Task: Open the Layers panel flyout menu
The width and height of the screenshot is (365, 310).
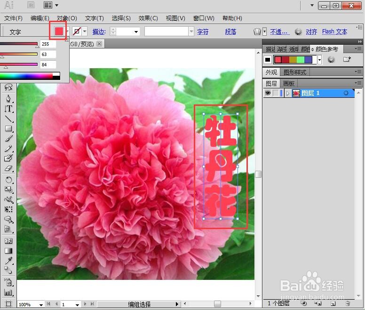Action: click(x=358, y=83)
